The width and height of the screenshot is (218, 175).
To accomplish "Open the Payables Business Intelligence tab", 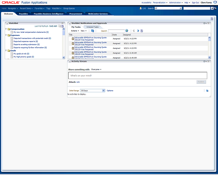I will tap(48, 14).
